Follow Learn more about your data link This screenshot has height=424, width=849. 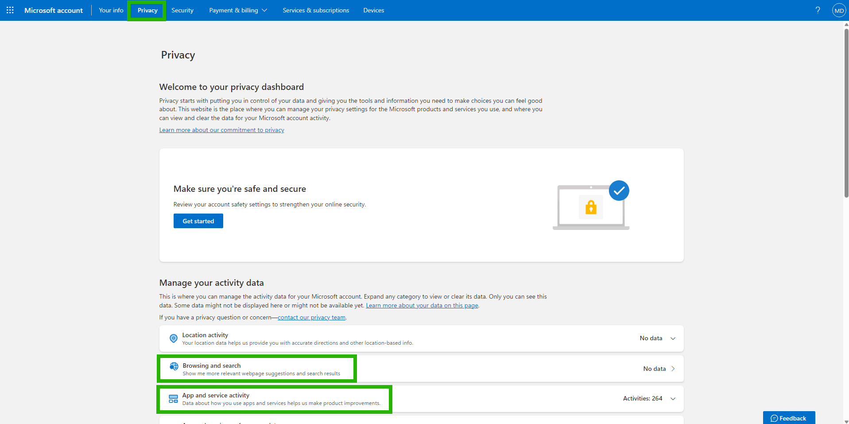click(x=422, y=305)
